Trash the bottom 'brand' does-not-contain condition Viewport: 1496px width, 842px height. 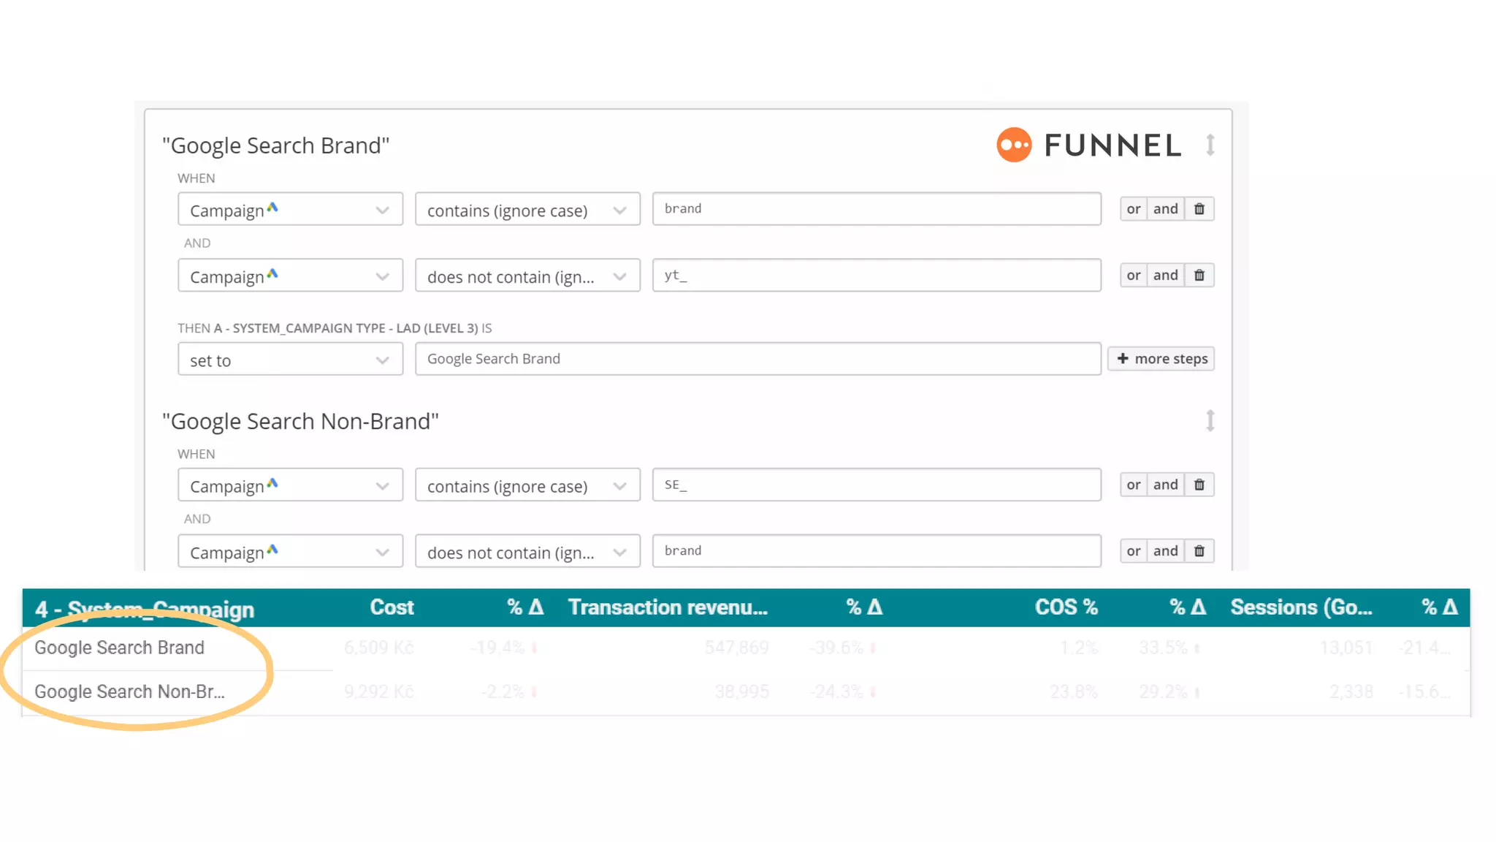[x=1199, y=551]
